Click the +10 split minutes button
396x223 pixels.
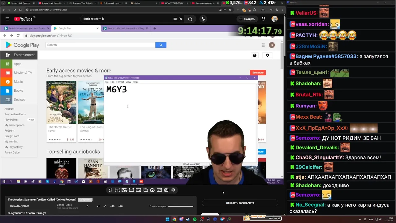(112, 206)
